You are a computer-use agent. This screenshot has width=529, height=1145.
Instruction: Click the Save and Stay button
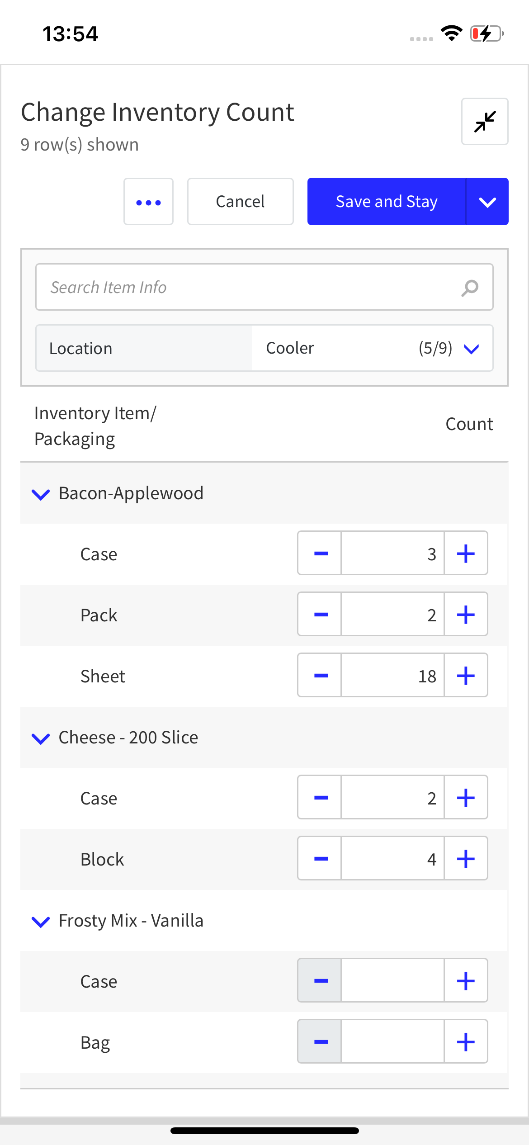point(387,202)
